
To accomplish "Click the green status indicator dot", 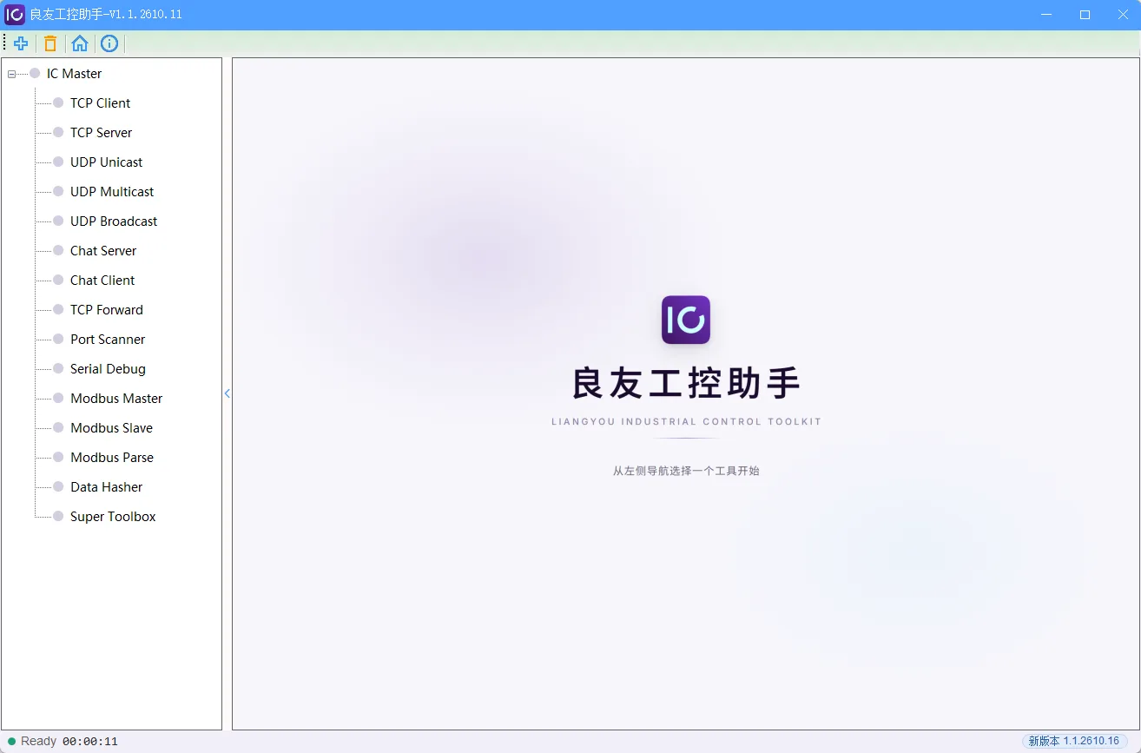I will tap(12, 742).
